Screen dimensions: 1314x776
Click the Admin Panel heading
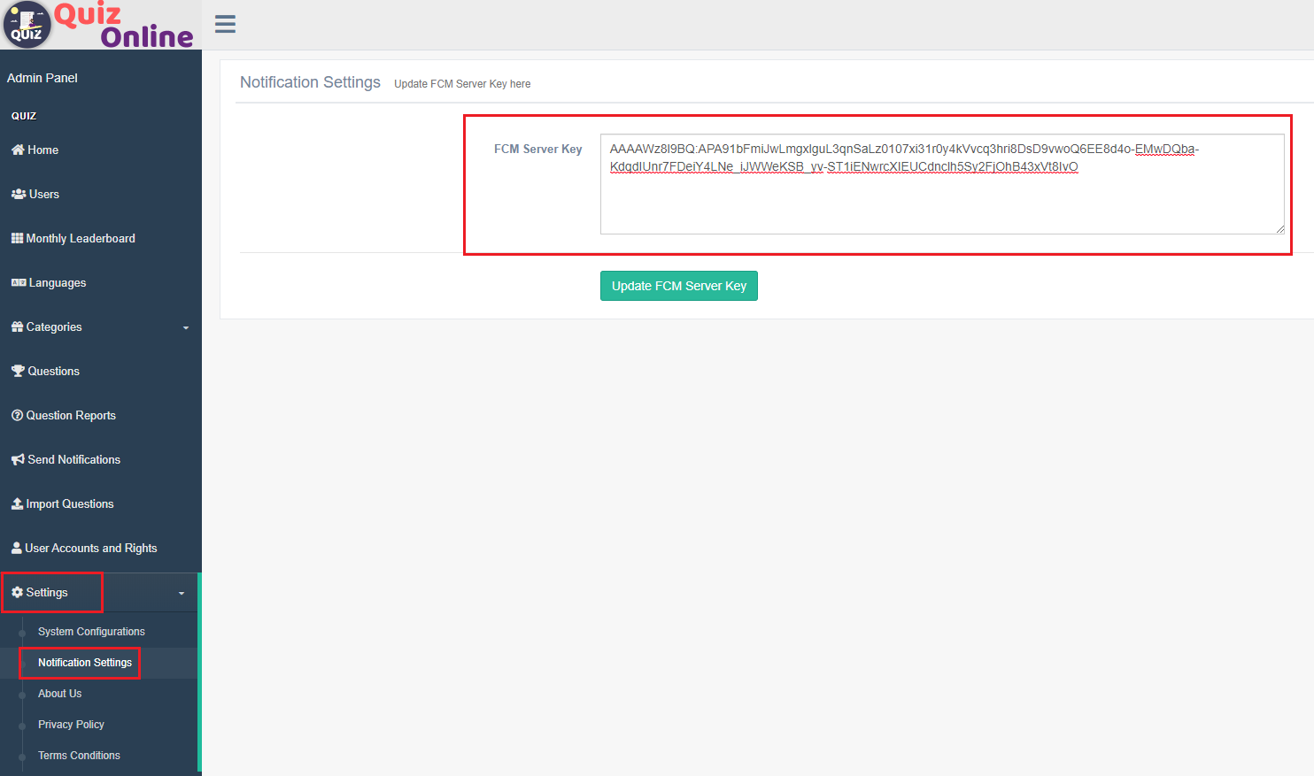click(x=43, y=78)
